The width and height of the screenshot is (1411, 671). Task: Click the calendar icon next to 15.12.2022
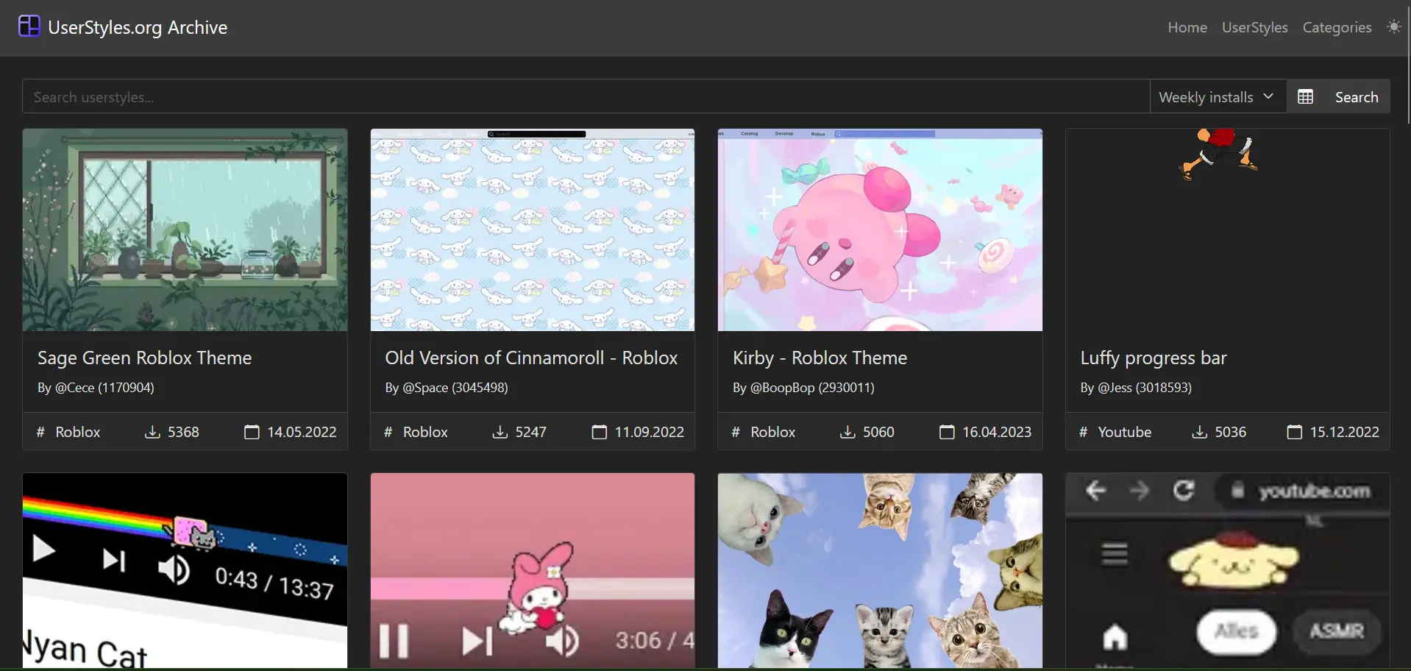coord(1294,432)
